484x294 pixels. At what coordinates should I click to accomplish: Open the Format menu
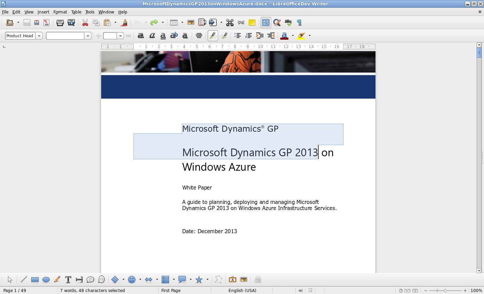tap(60, 12)
